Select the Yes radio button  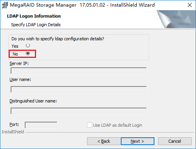(28, 45)
